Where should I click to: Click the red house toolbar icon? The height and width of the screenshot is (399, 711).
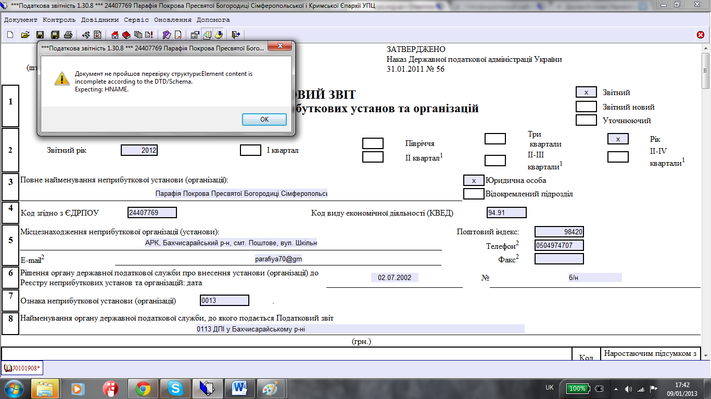click(116, 35)
